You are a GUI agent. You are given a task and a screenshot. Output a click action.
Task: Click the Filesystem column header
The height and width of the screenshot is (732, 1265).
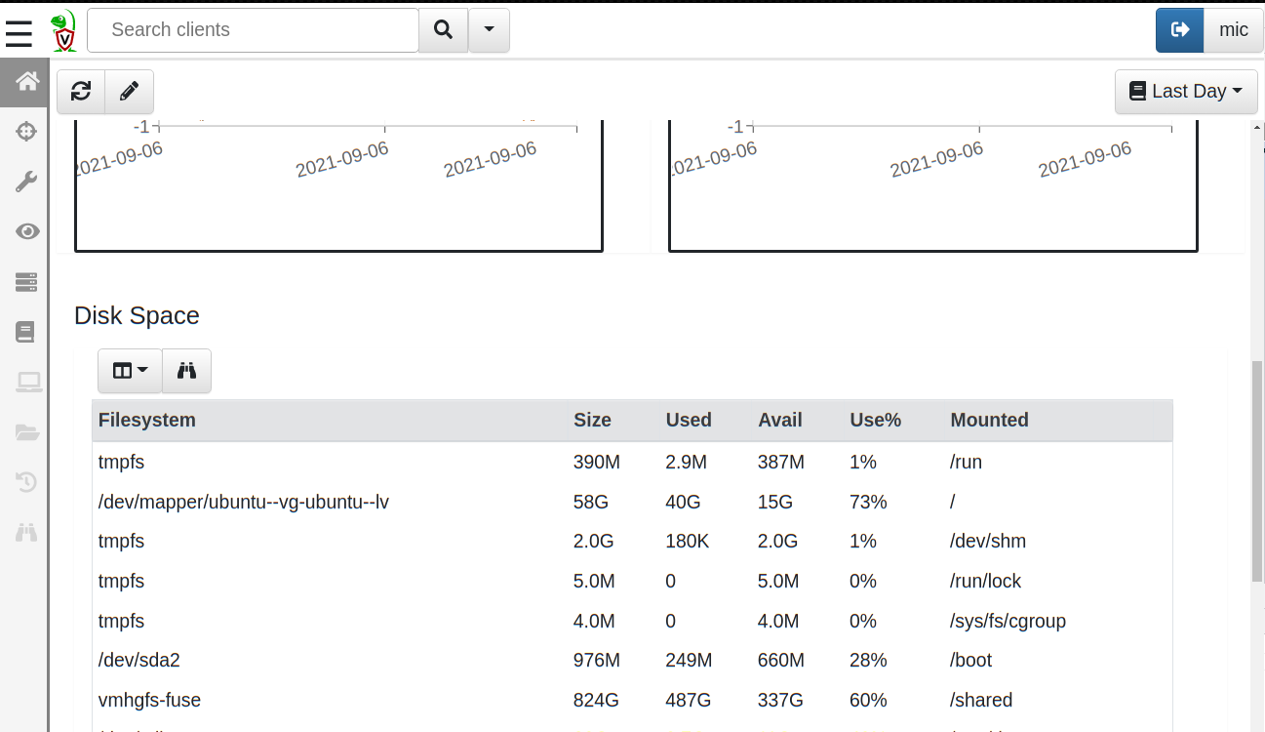pyautogui.click(x=147, y=420)
